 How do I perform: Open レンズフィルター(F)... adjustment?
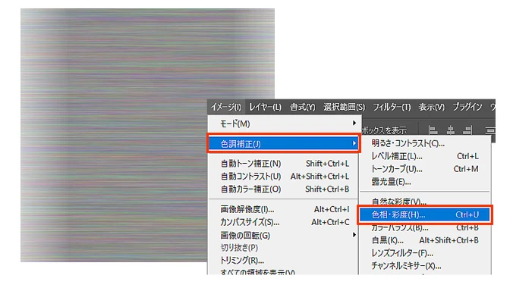coord(425,253)
